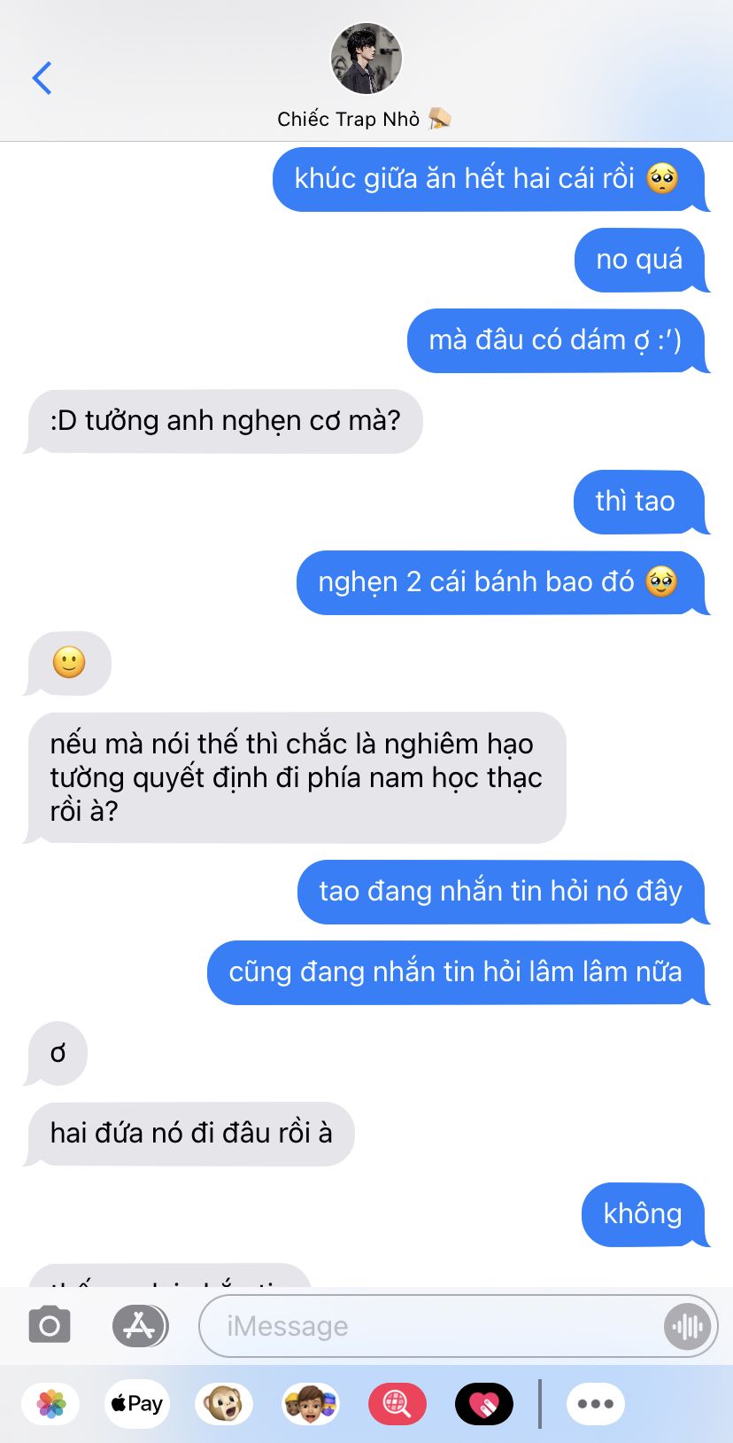This screenshot has height=1443, width=733.
Task: Open the red globe image search app
Action: [397, 1404]
